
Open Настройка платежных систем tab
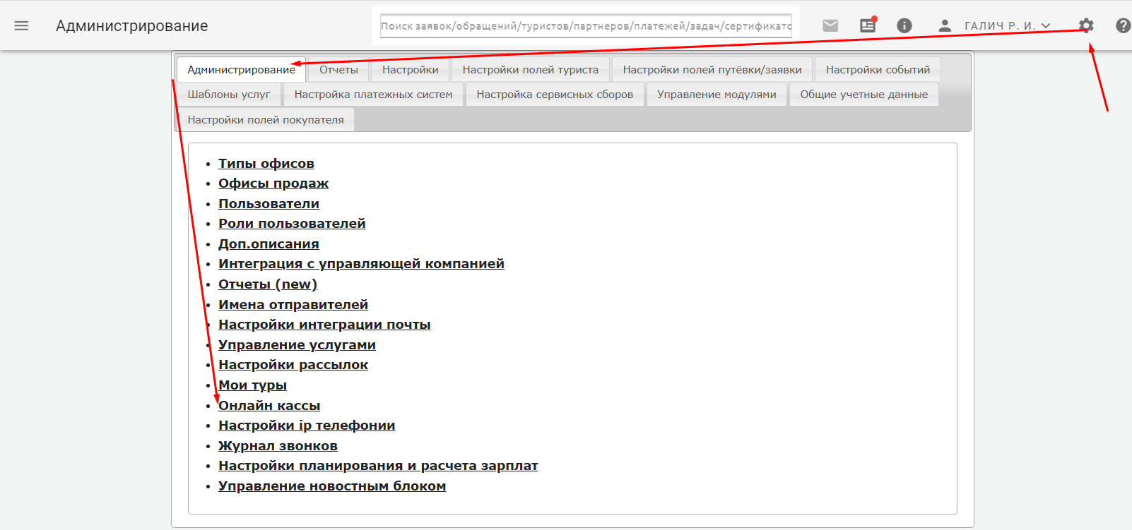(373, 95)
